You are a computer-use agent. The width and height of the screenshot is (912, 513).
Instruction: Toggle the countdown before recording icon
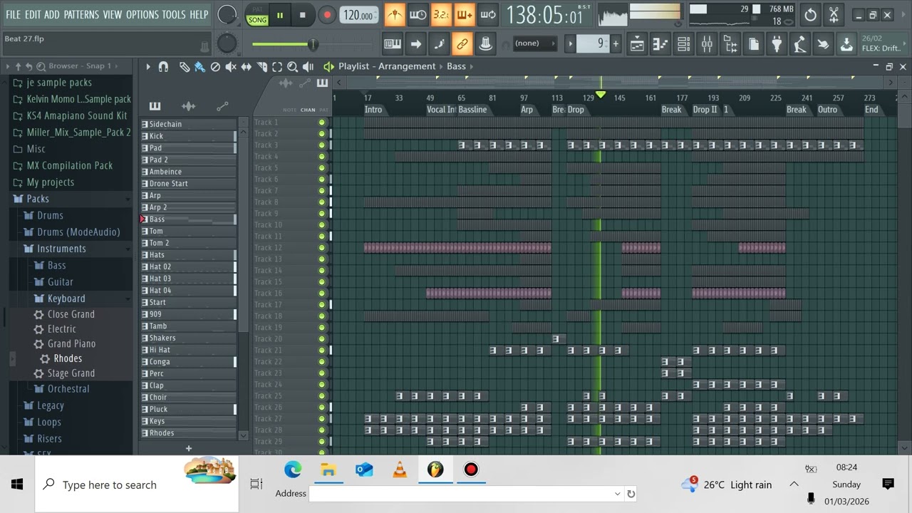(441, 14)
